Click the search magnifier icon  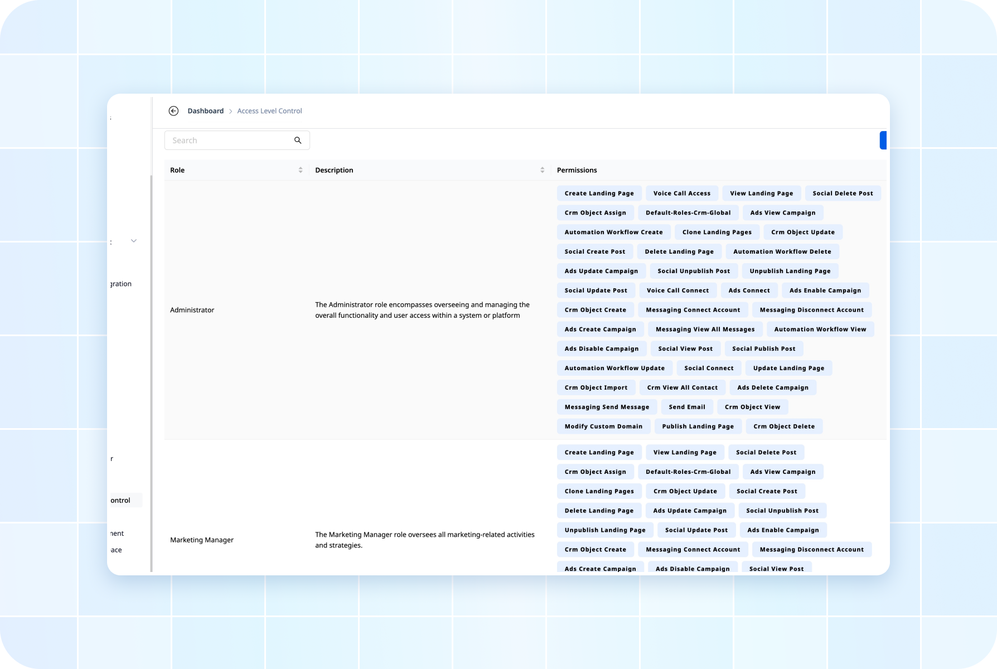click(298, 140)
